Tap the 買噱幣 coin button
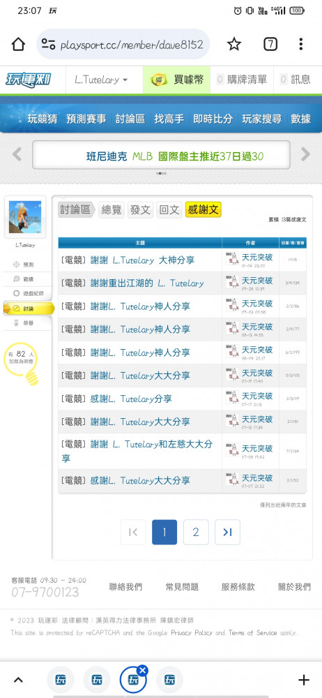Screen dimensions: 322x698 [x=176, y=80]
